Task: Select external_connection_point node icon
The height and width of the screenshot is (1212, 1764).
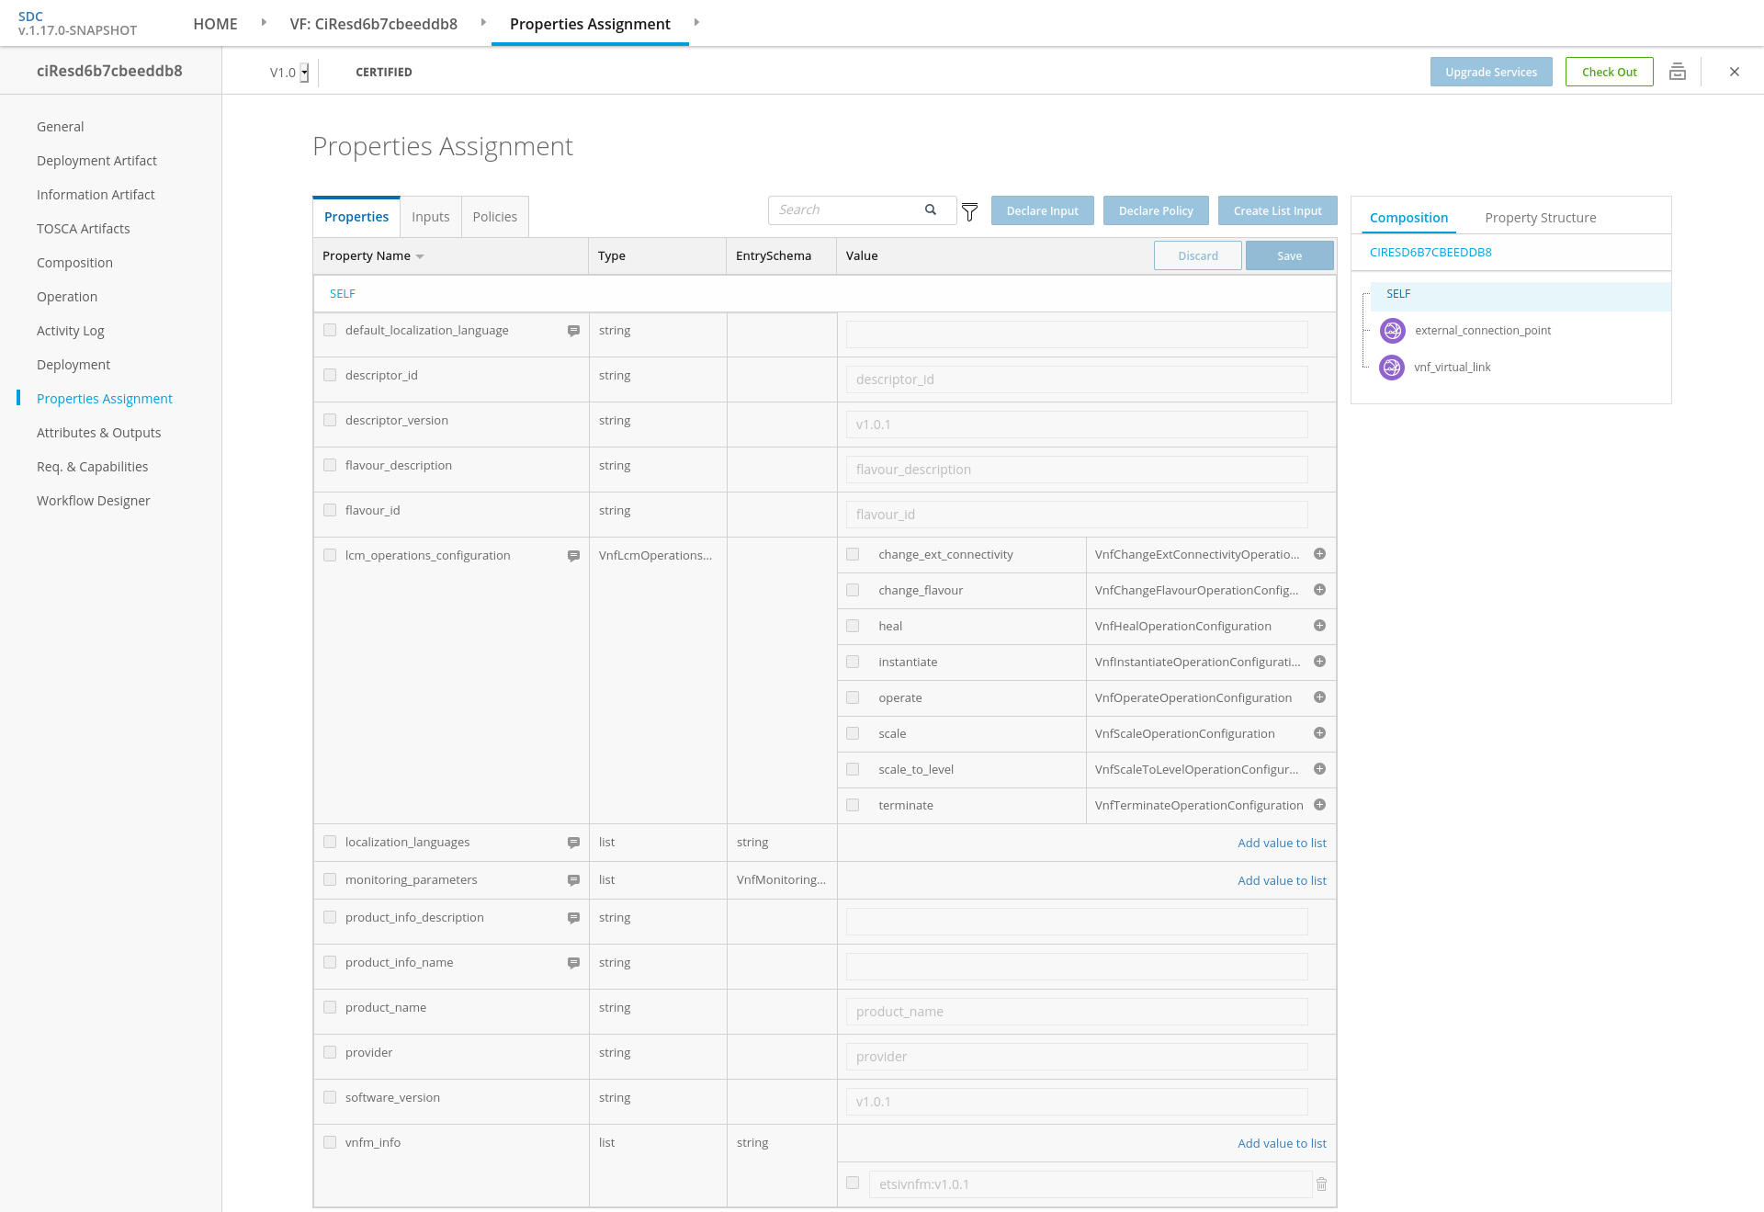Action: point(1392,331)
